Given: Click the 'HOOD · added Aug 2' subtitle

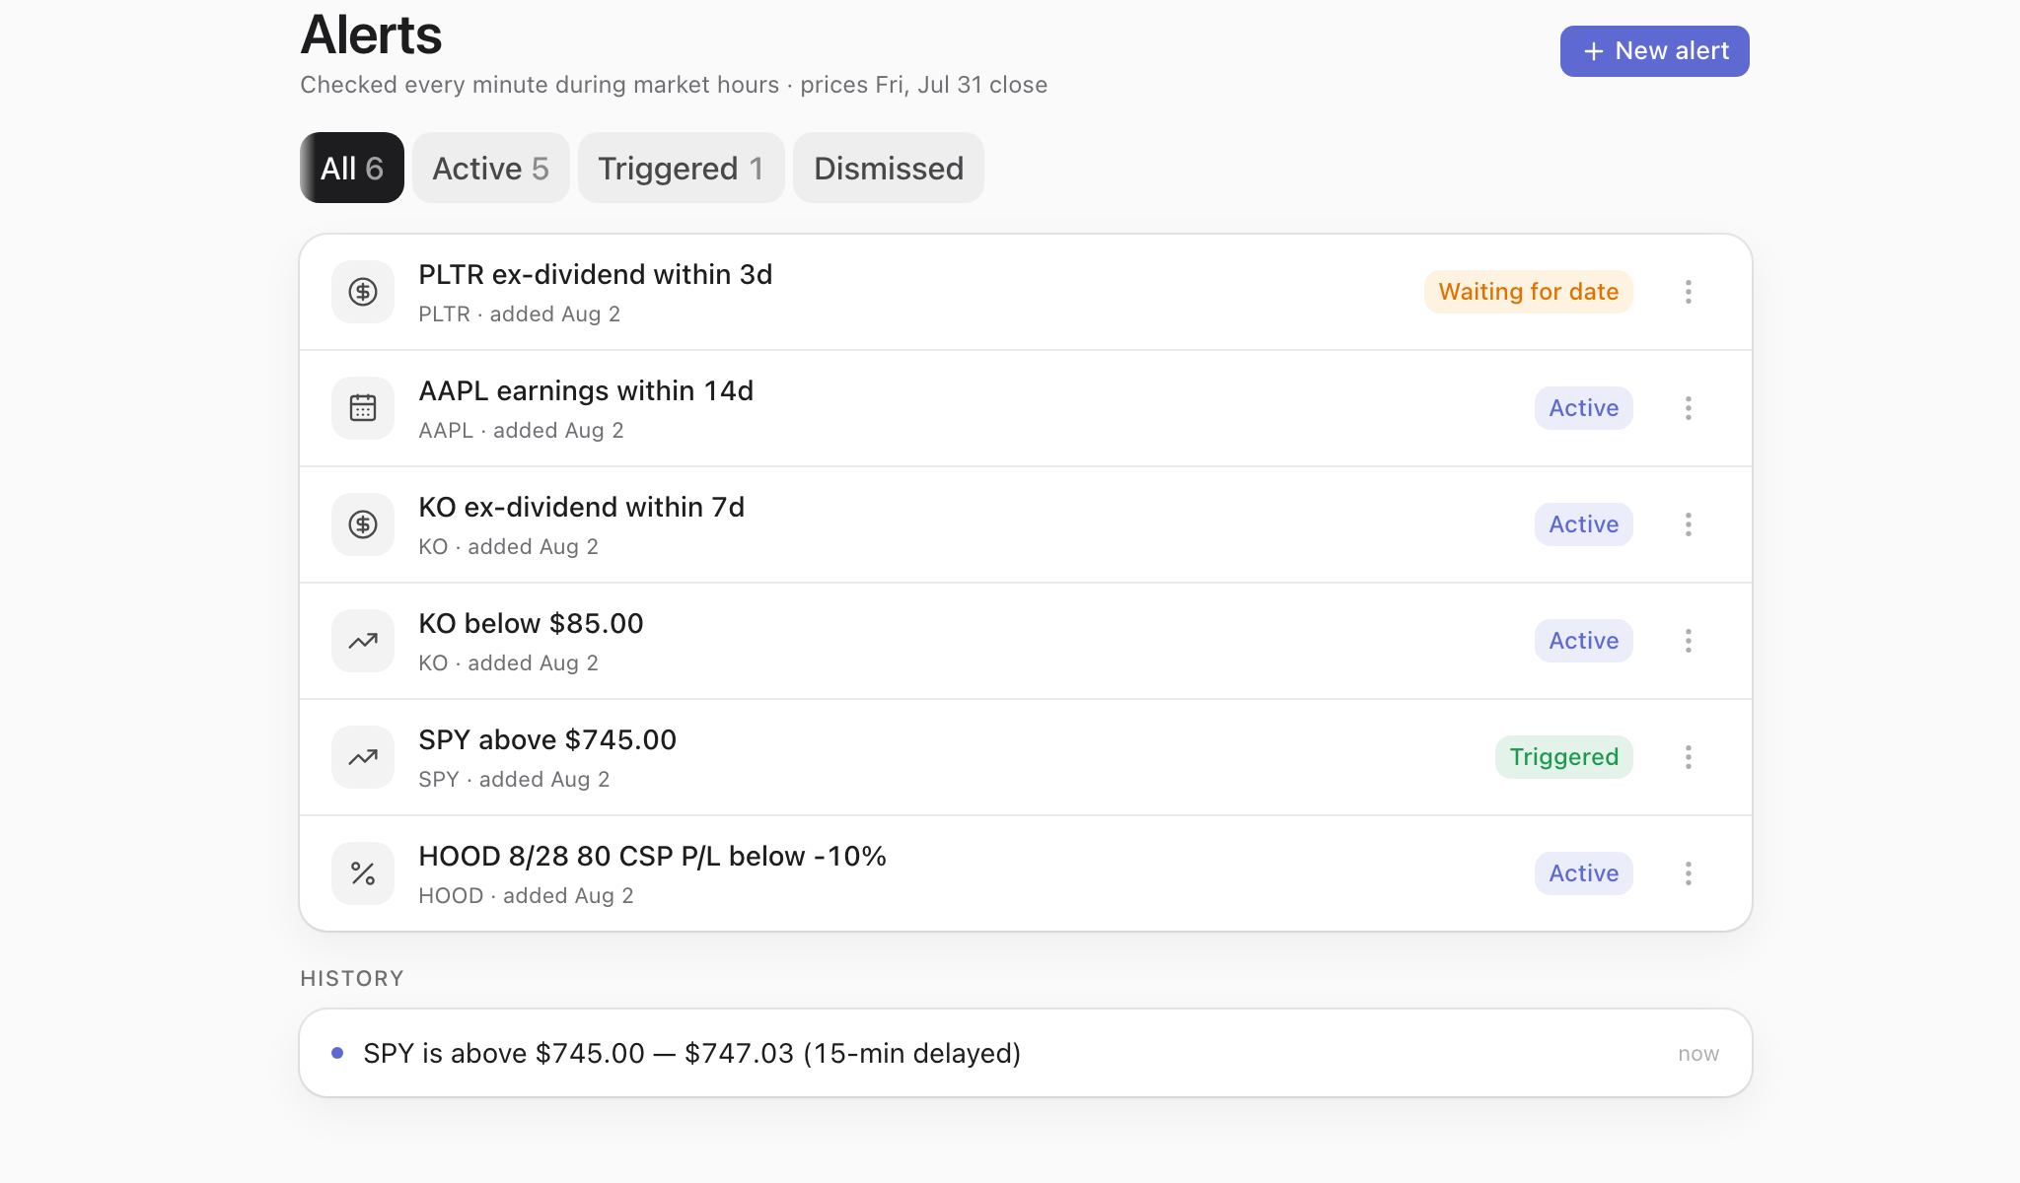Looking at the screenshot, I should [527, 895].
